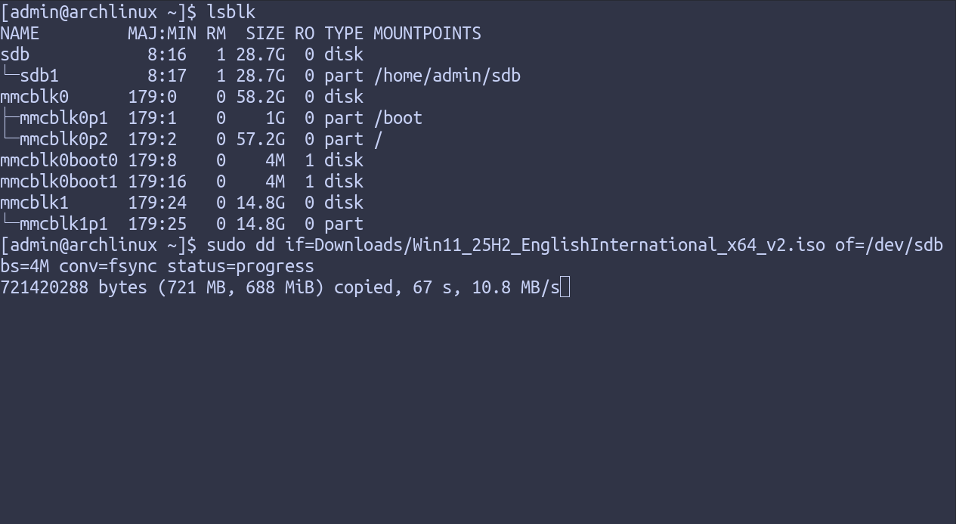956x524 pixels.
Task: Click the NAME column header
Action: pyautogui.click(x=20, y=33)
